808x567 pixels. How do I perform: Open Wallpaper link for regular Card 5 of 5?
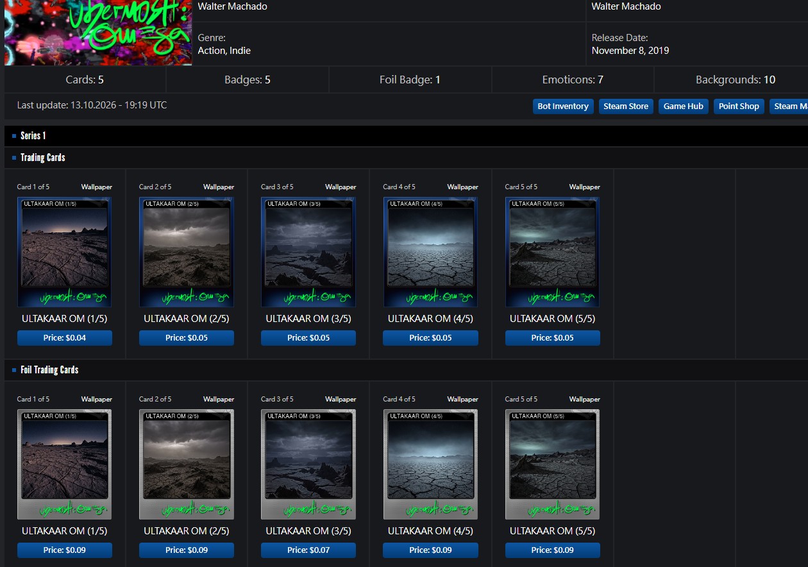(585, 187)
